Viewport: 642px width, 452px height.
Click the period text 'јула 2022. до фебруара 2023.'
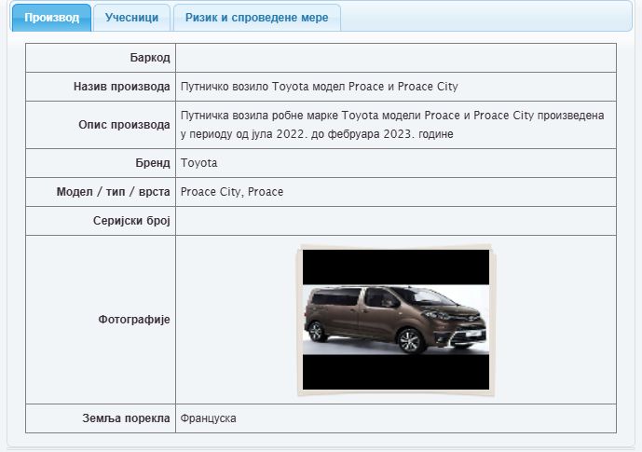333,134
